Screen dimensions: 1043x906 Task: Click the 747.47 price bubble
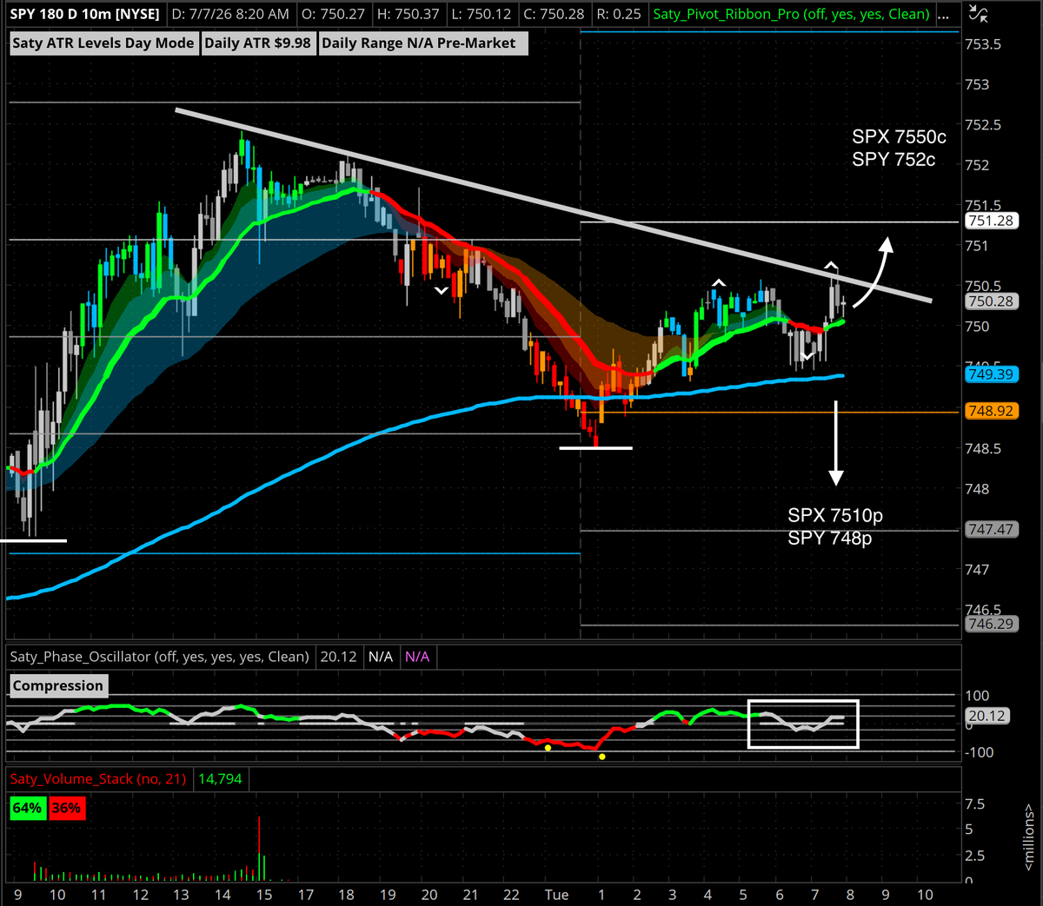click(991, 529)
